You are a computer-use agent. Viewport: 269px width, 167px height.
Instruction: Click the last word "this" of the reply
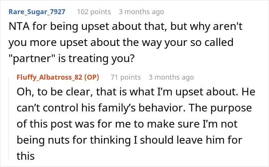tap(26, 156)
